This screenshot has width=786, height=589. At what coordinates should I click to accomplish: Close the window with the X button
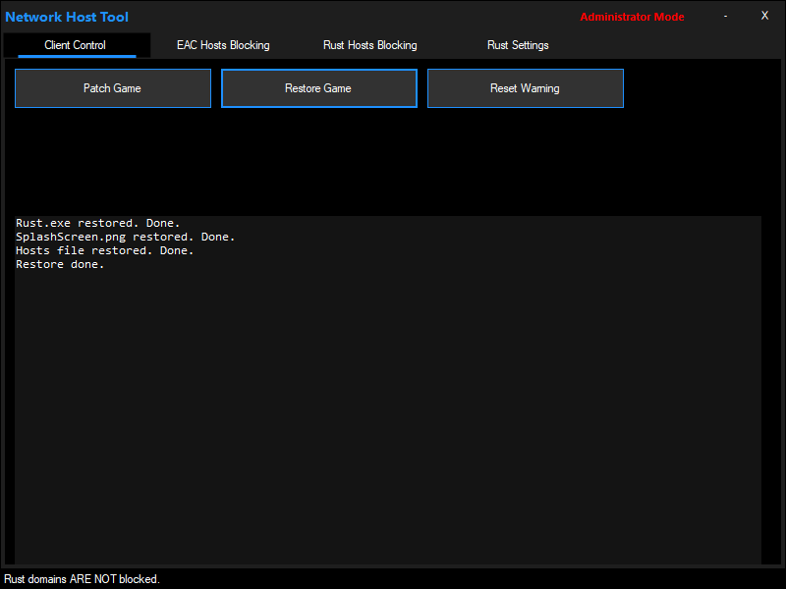tap(764, 16)
